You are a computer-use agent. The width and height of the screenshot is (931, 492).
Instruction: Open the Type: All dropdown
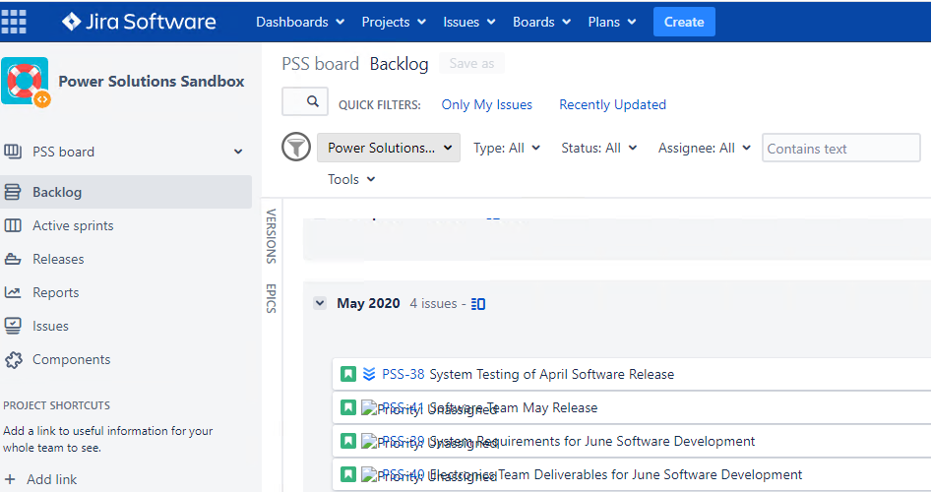[x=507, y=148]
